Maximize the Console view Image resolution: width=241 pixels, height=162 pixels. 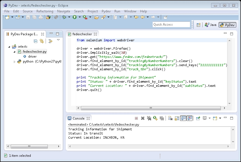pos(232,118)
